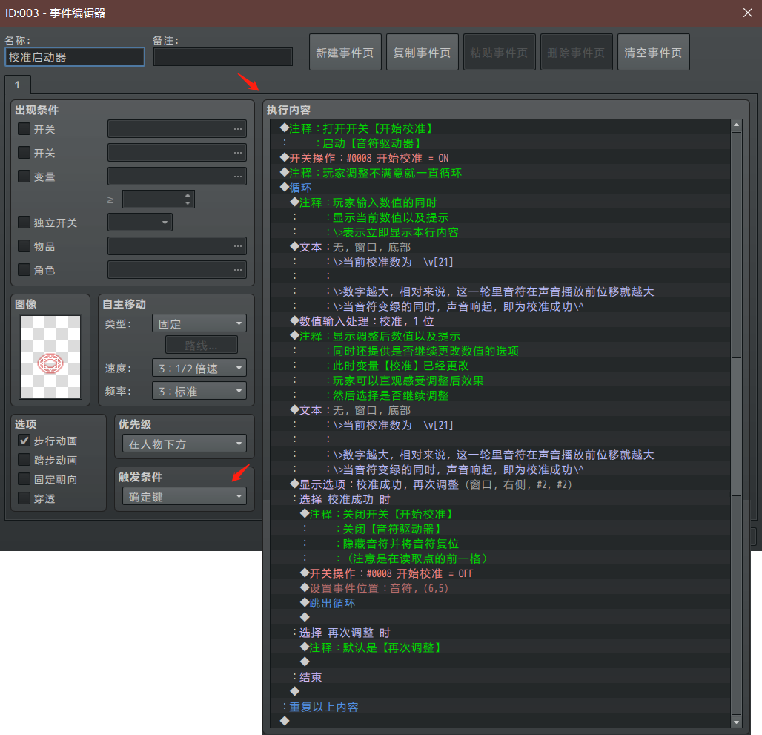Select the 数值输入处理：校准, 1 位 line

pos(500,321)
